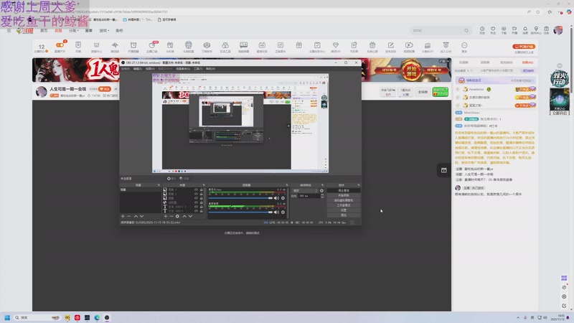Screen dimensions: 574x323
Task: Open the 发布动态 pencil icon in toolbar
Action: 390,47
